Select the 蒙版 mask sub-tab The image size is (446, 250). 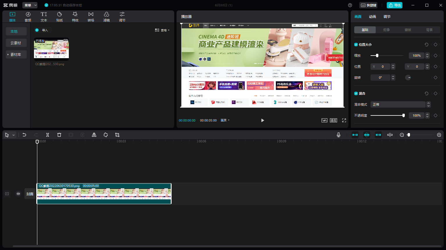pyautogui.click(x=408, y=30)
